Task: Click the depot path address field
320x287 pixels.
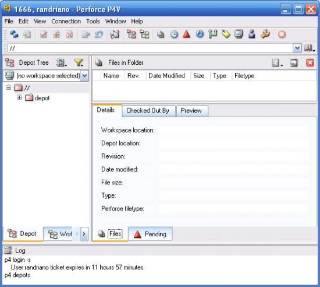Action: pyautogui.click(x=151, y=48)
